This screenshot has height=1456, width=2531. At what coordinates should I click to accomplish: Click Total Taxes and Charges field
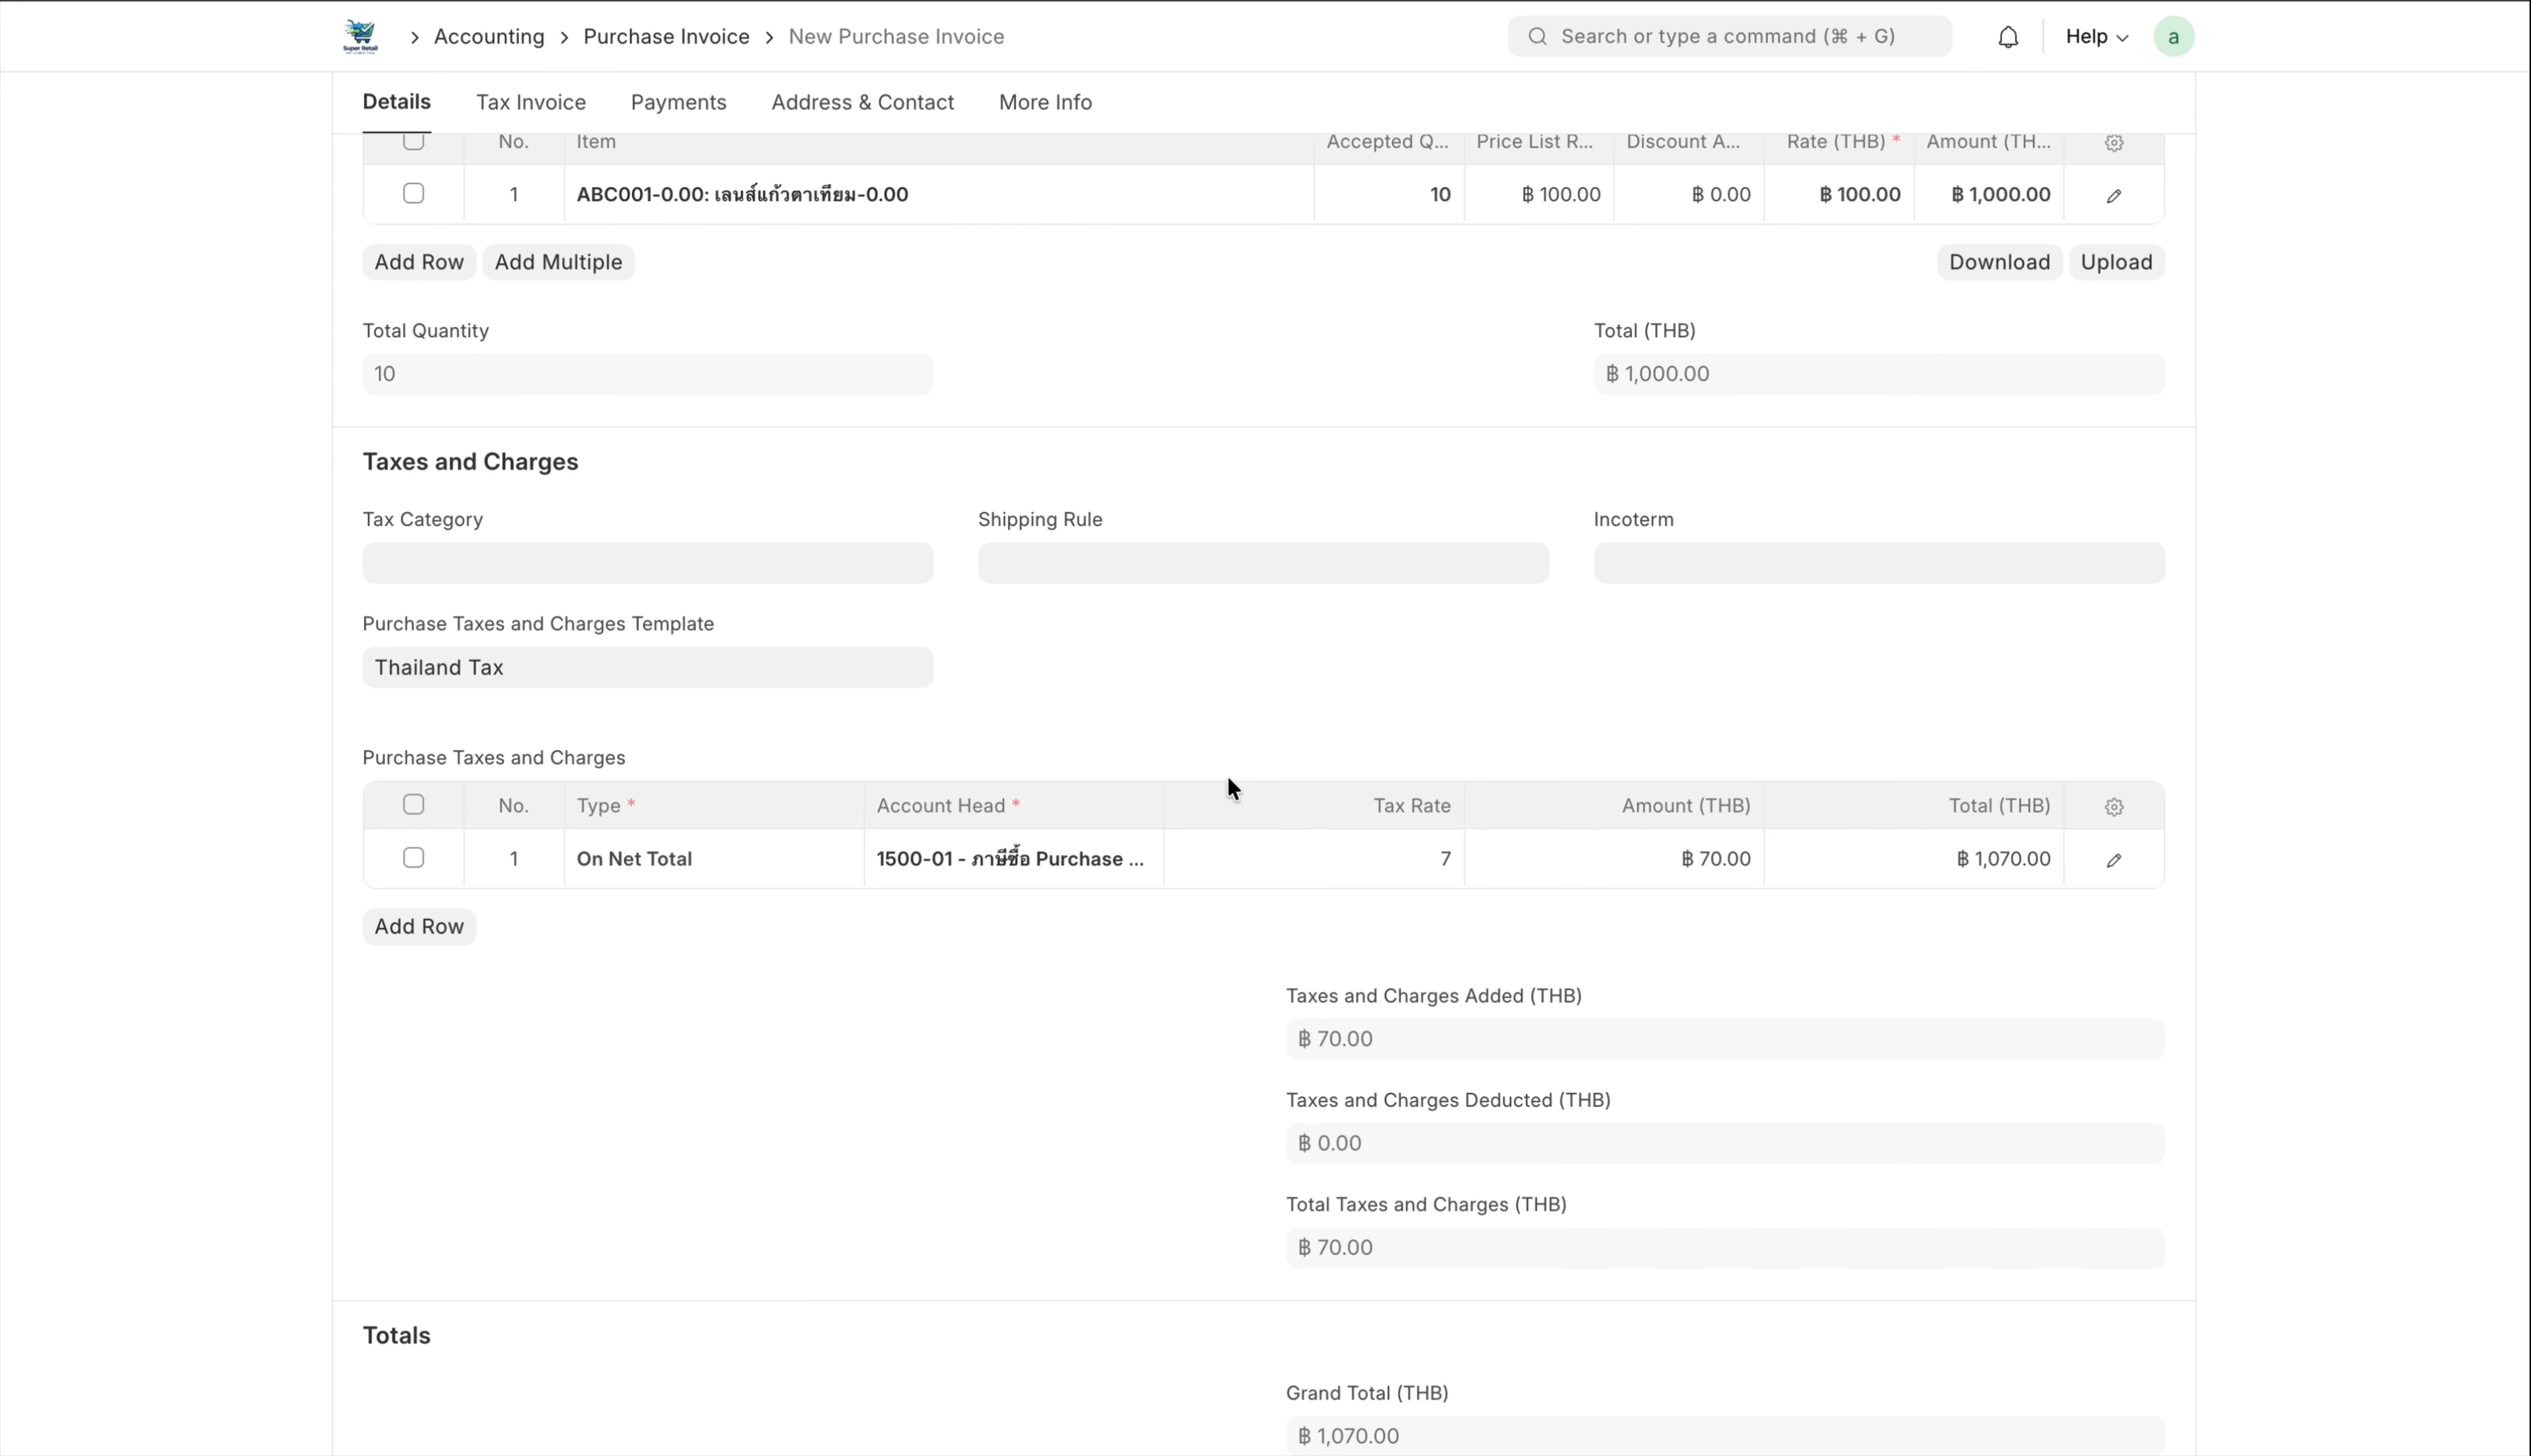[x=1725, y=1247]
